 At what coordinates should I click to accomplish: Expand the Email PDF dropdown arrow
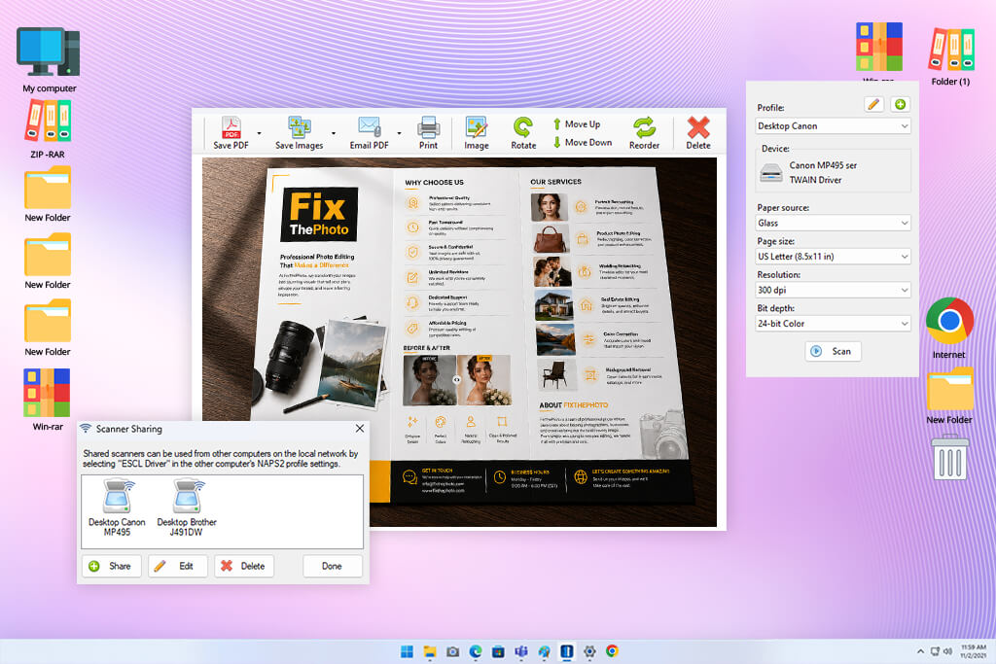(x=399, y=133)
